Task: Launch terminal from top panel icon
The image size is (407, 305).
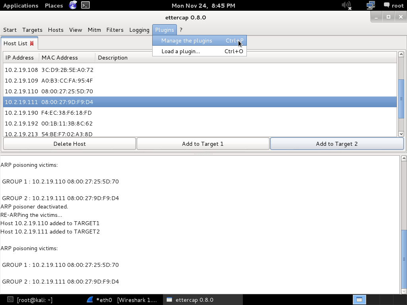Action: [x=85, y=5]
